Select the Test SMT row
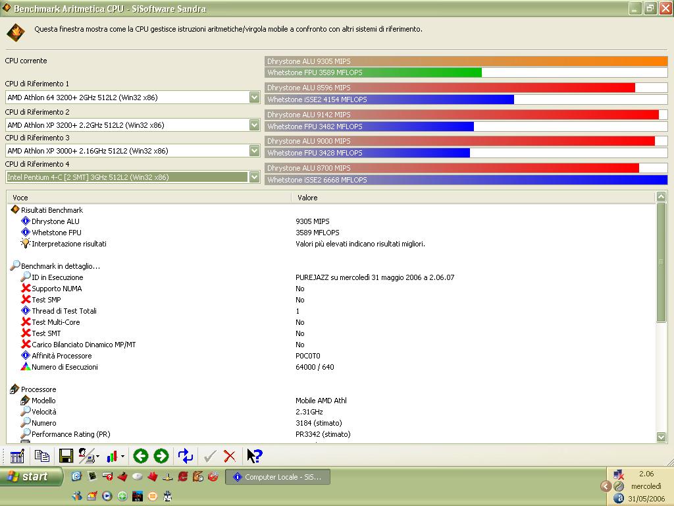This screenshot has width=674, height=506. (x=332, y=333)
